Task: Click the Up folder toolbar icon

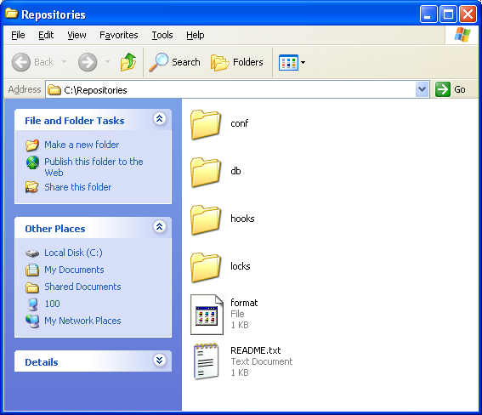Action: click(x=128, y=62)
